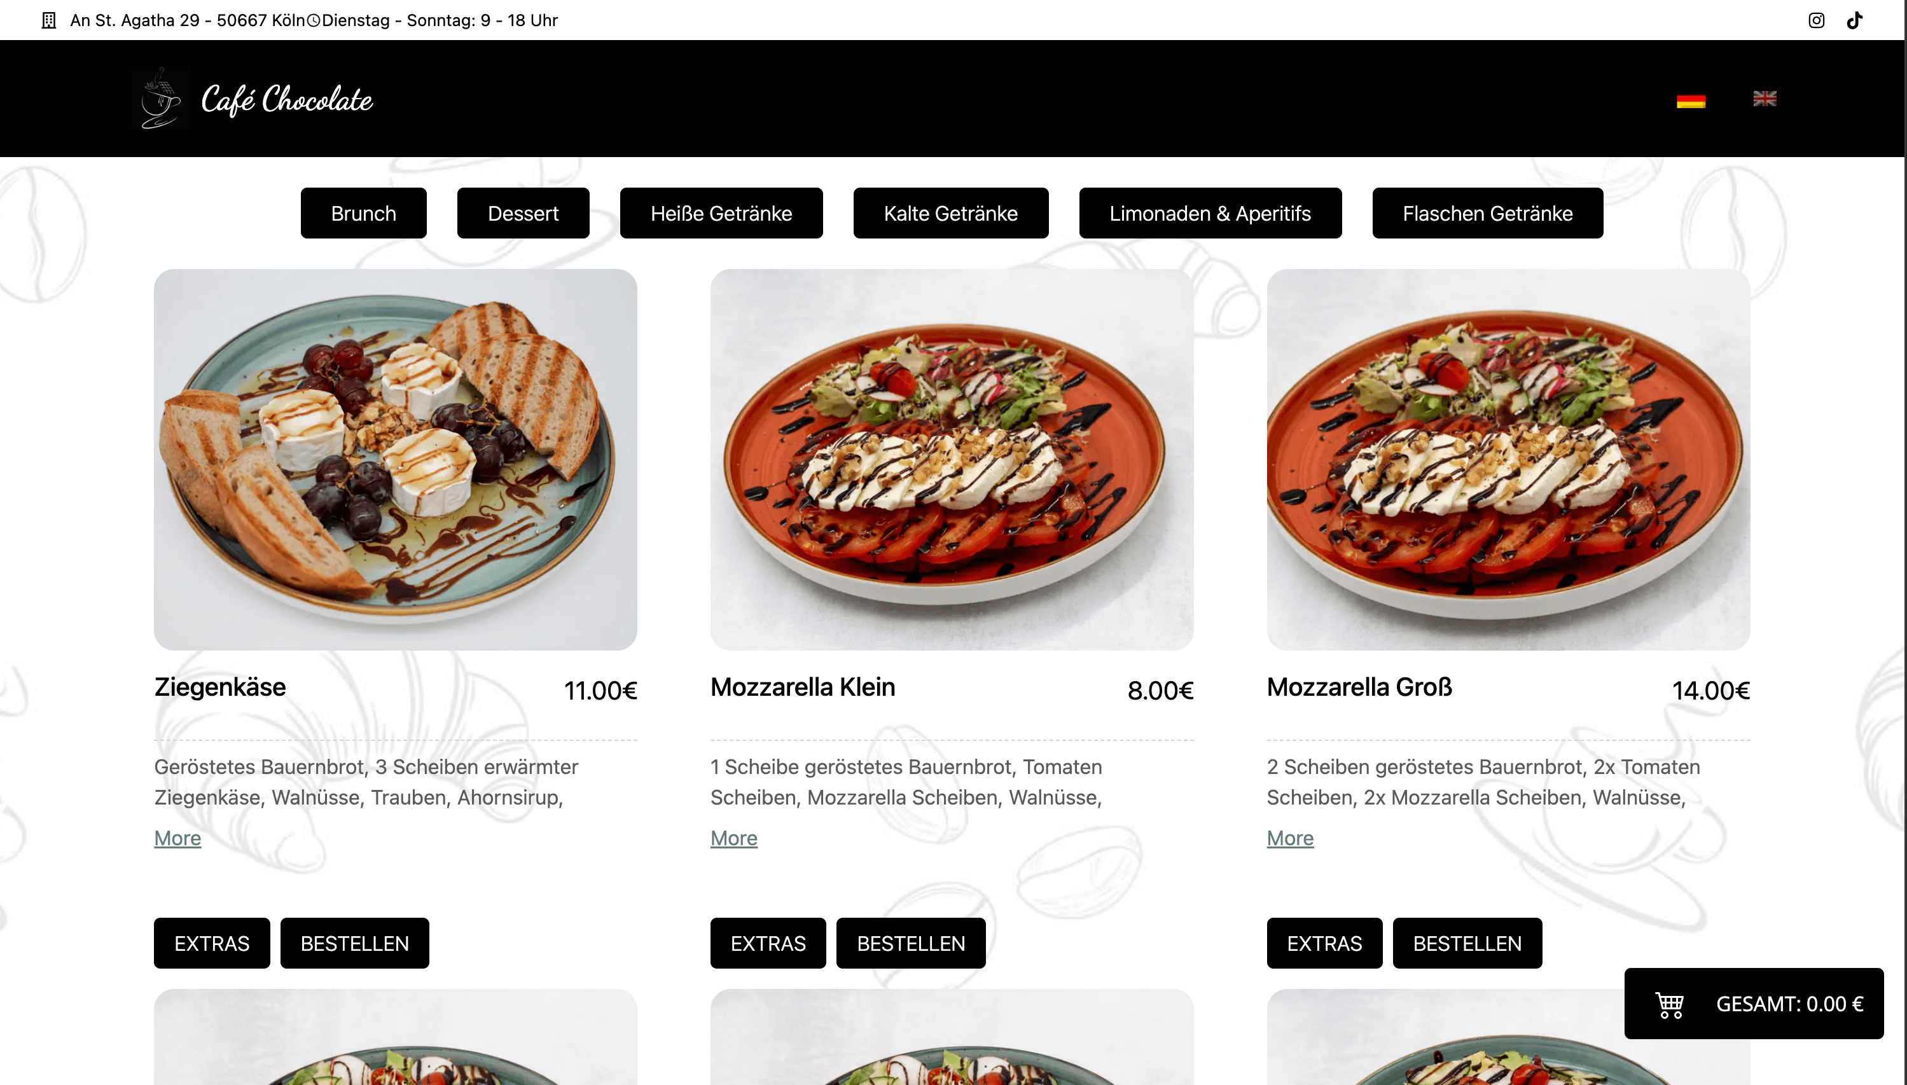Switch language via UK flag
This screenshot has width=1907, height=1085.
pos(1765,99)
